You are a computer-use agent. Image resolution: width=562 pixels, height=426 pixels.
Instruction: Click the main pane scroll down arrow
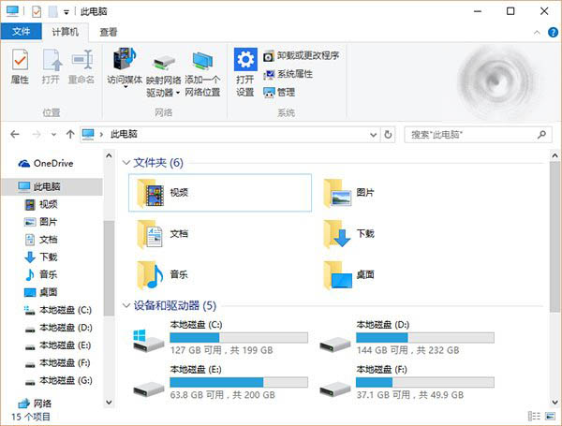[x=555, y=403]
